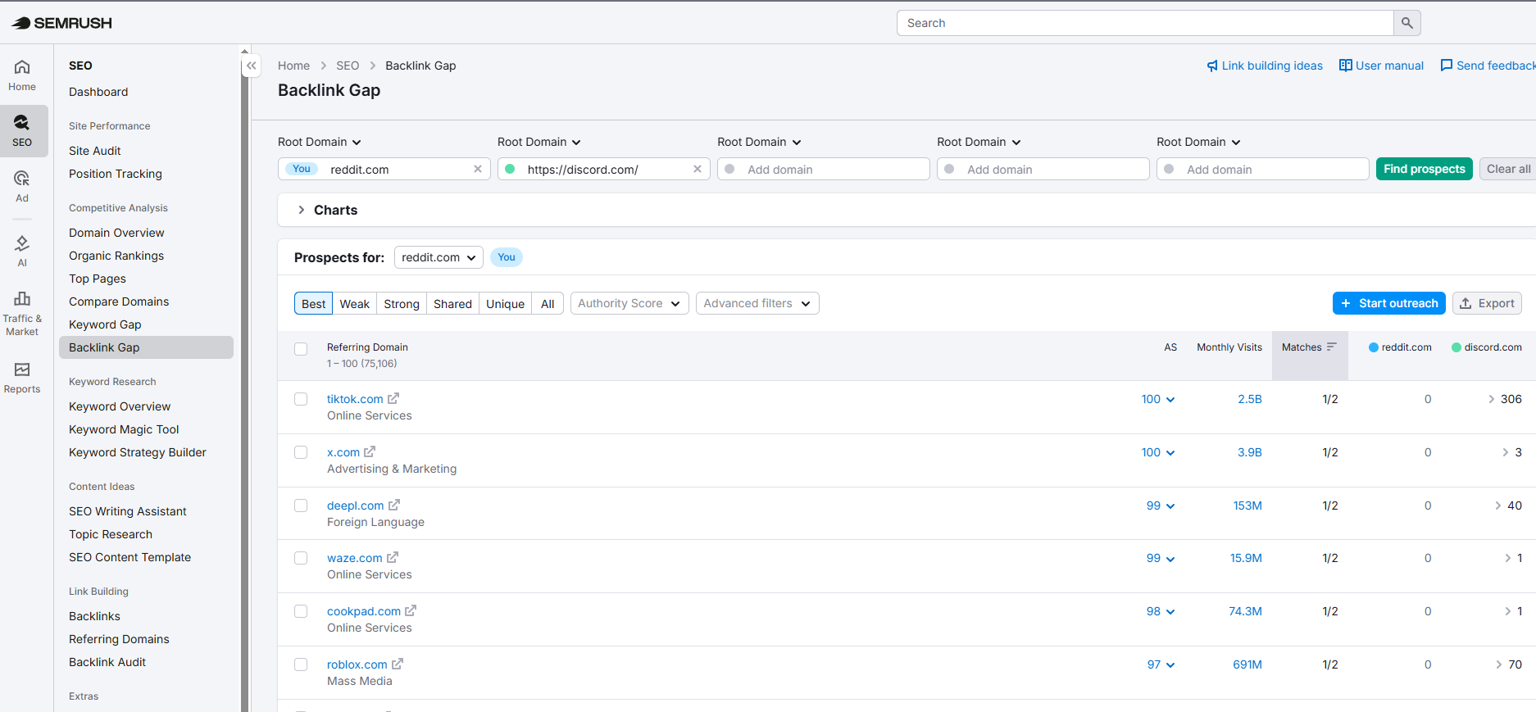Switch to the Shared prospects tab
Viewport: 1536px width, 712px height.
coord(452,303)
